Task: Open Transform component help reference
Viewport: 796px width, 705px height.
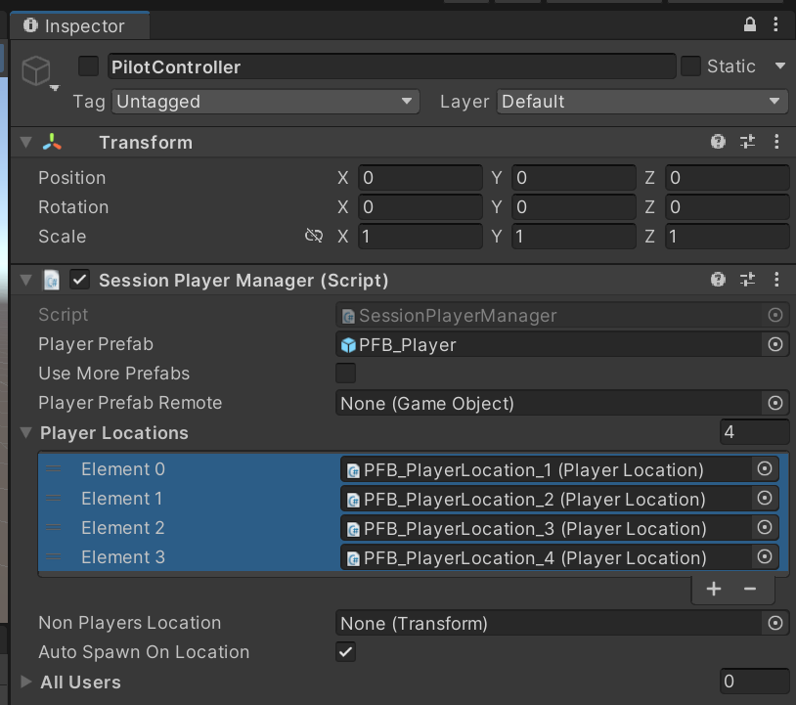Action: (719, 142)
